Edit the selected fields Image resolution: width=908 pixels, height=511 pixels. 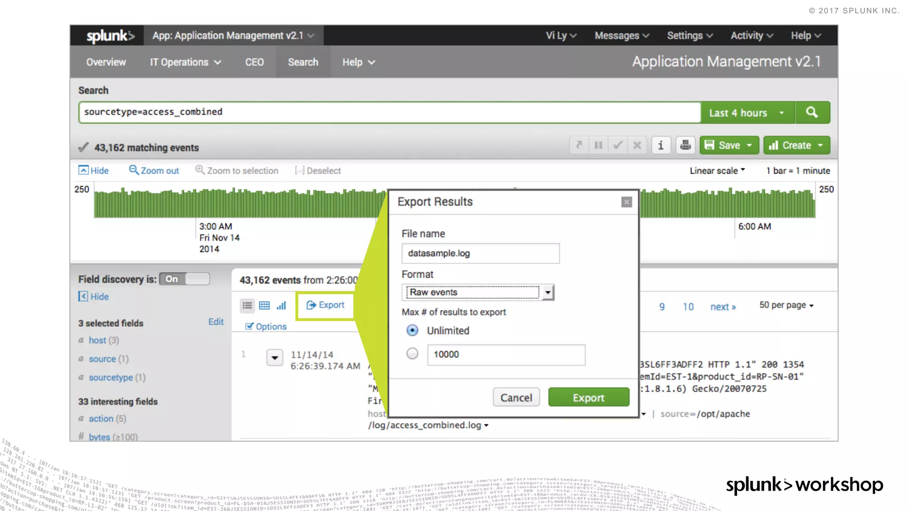pyautogui.click(x=216, y=322)
